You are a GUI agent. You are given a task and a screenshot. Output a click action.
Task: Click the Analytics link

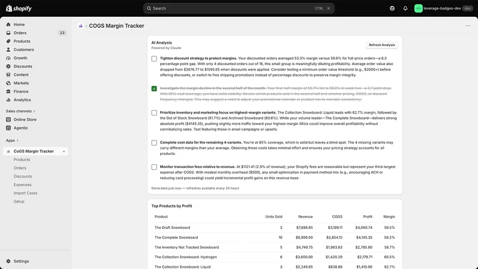click(x=22, y=100)
